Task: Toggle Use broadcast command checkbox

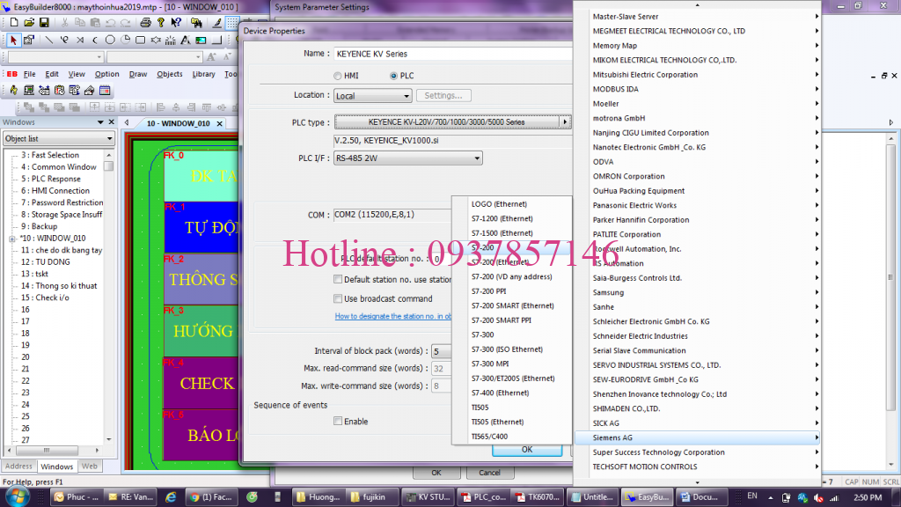Action: tap(338, 299)
